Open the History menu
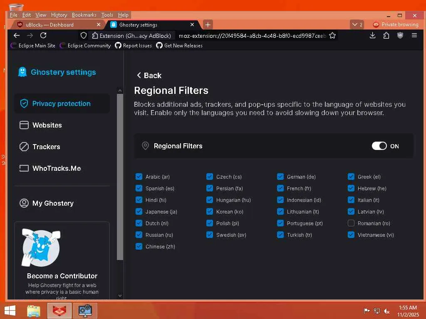 click(x=59, y=15)
